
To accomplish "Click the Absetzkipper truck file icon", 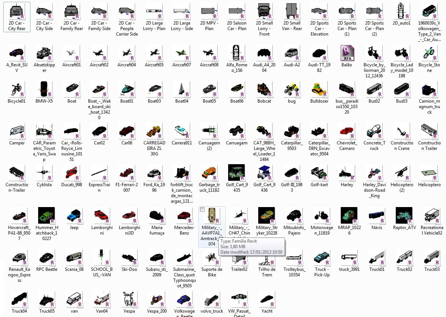I will point(44,54).
